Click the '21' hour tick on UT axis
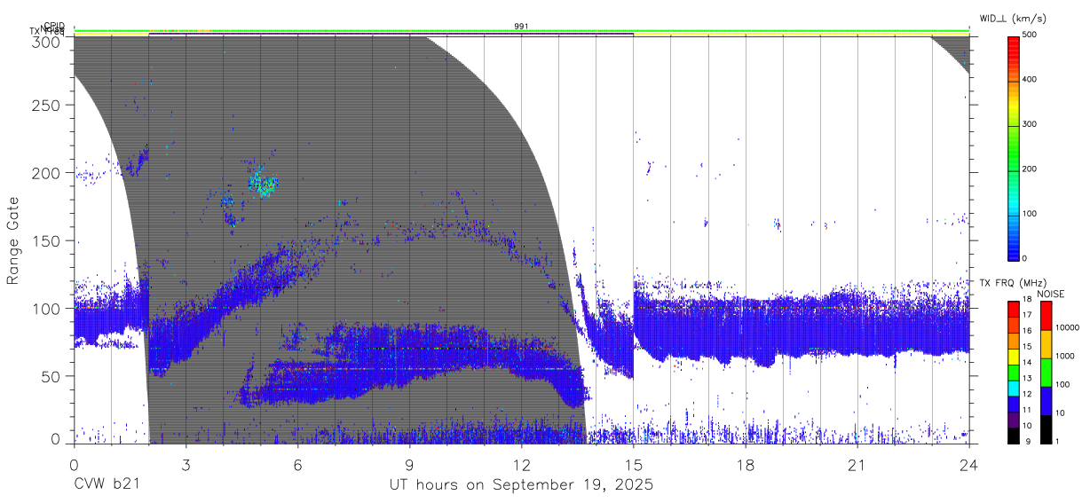 pos(857,465)
